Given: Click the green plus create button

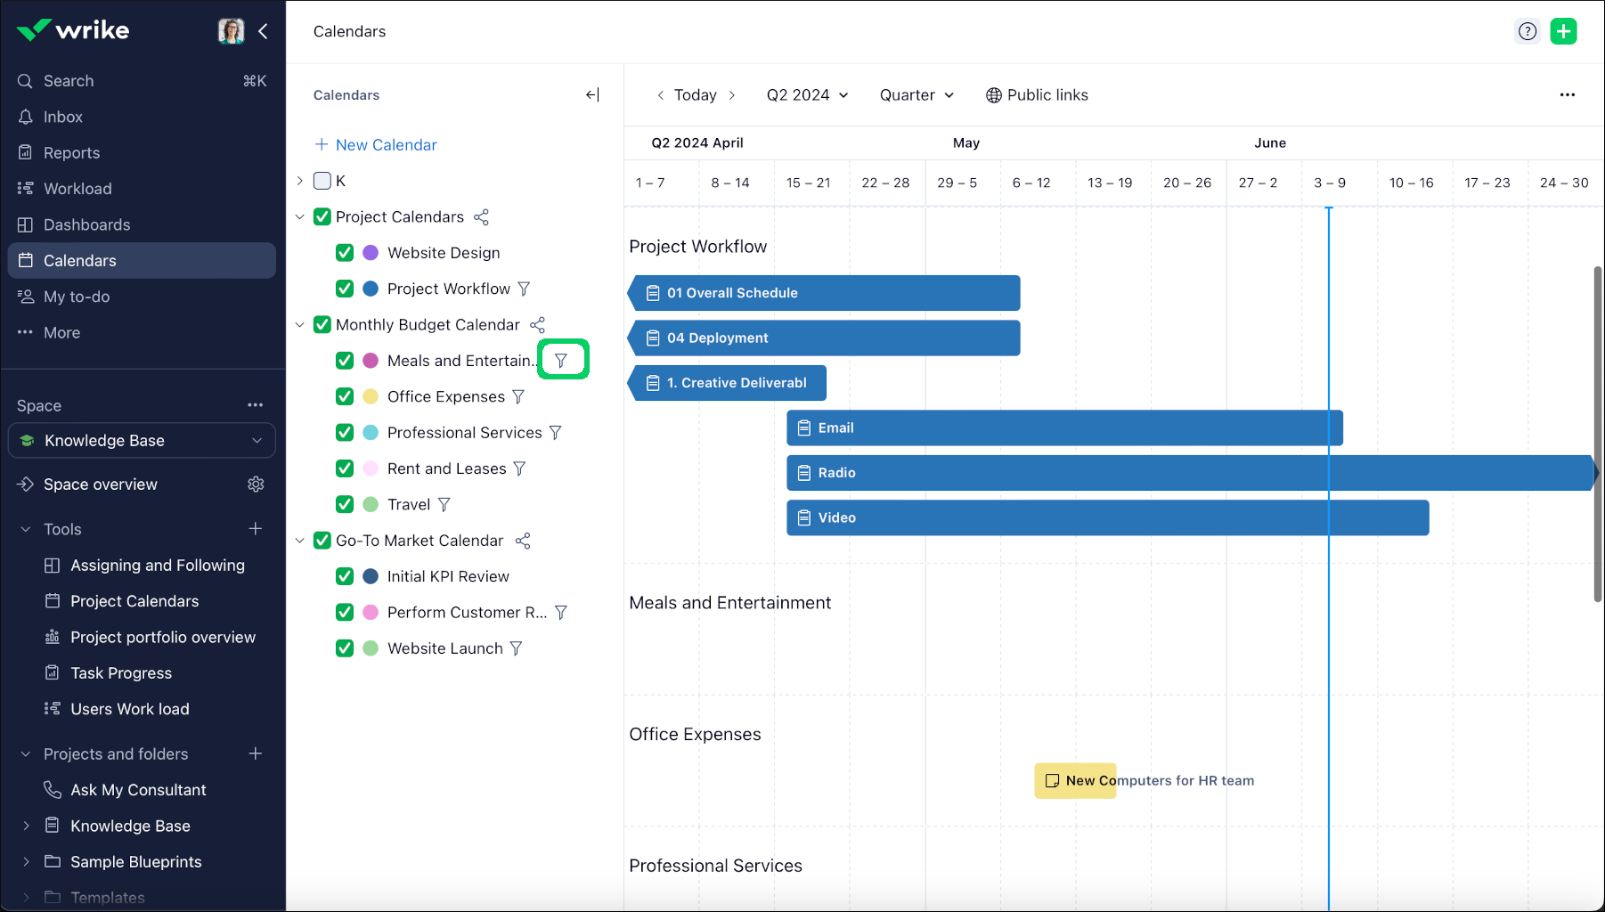Looking at the screenshot, I should point(1563,31).
